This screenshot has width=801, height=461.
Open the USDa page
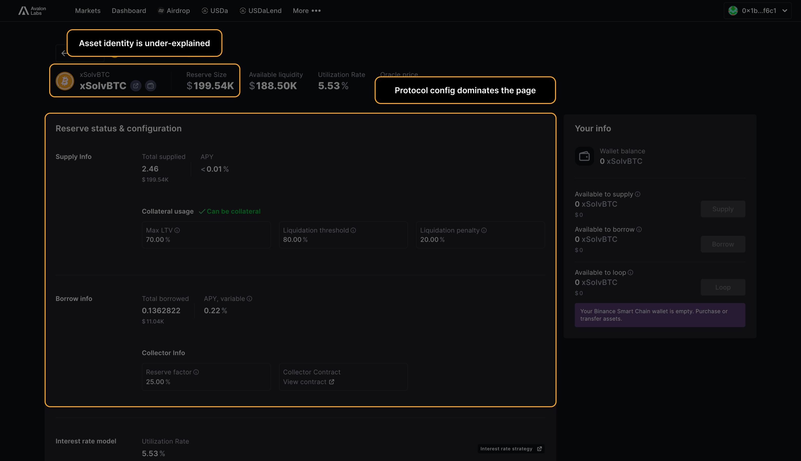click(x=215, y=11)
